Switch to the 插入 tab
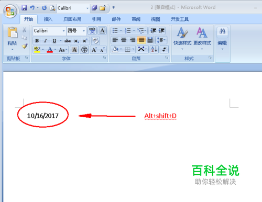Viewport: 262px width, 202px height. (48, 19)
